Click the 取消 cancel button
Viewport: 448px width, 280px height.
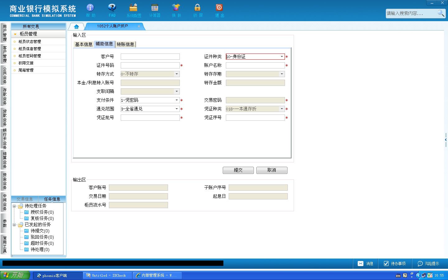click(x=272, y=170)
